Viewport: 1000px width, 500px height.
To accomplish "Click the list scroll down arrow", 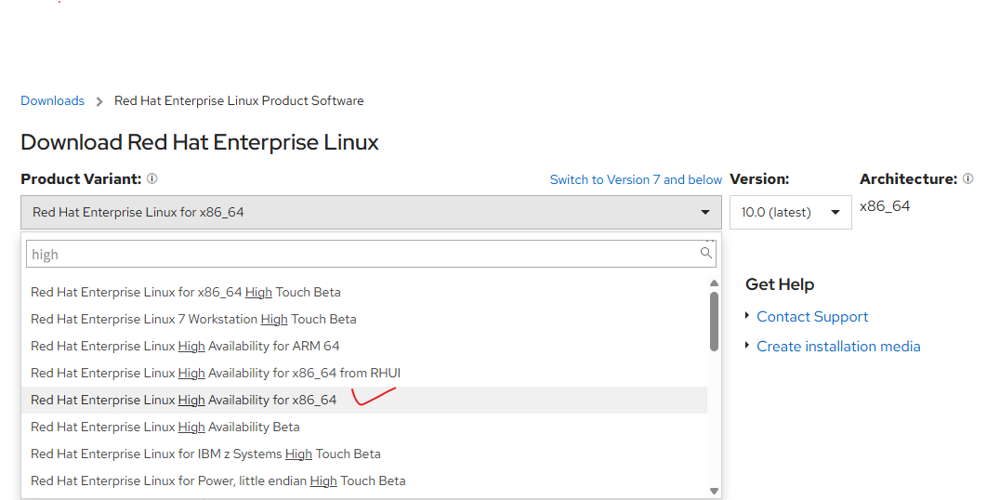I will point(715,491).
